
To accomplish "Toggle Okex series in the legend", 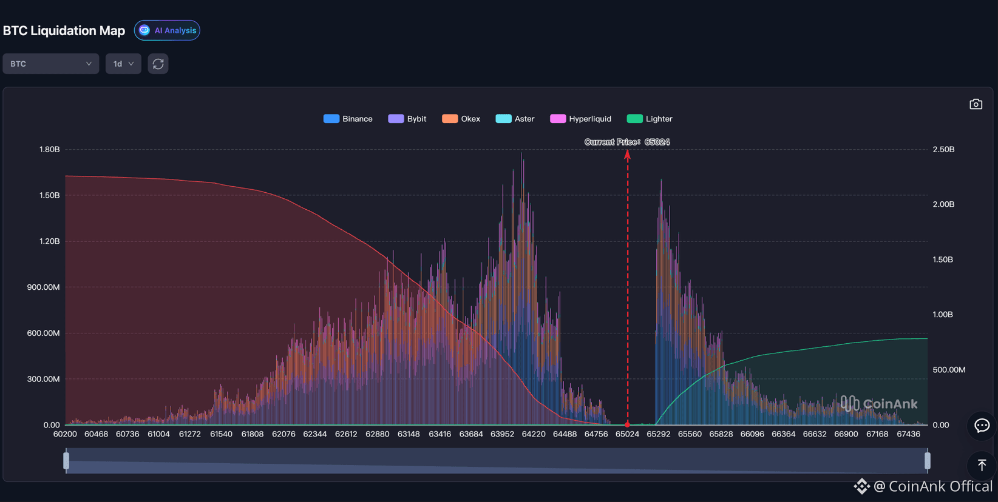I will 461,119.
